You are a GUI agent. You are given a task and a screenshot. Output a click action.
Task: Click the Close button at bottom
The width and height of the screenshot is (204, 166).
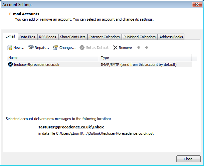coord(188,159)
